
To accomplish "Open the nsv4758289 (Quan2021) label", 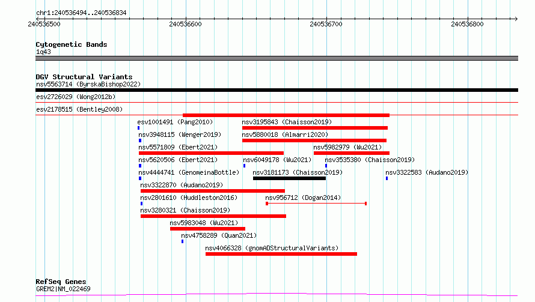I will (219, 235).
